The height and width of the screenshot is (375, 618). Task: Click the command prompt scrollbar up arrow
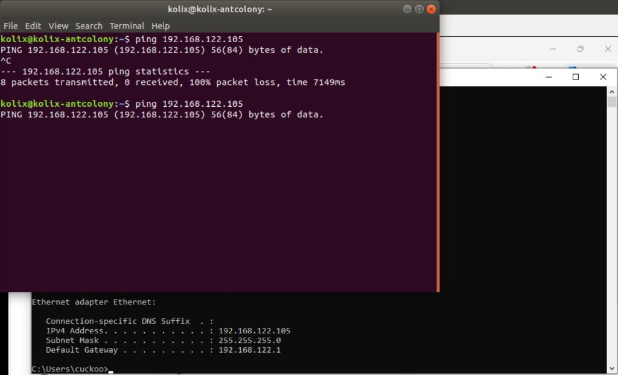coord(612,92)
